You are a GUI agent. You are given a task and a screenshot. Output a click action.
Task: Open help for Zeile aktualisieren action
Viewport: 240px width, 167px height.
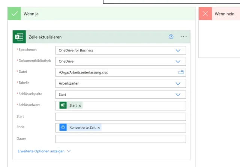point(171,37)
